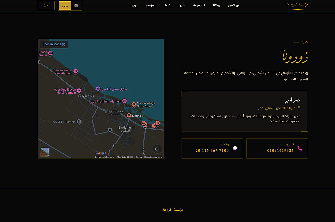Image resolution: width=335 pixels, height=222 pixels.
Task: Click the pink phone call icon
Action: (x=300, y=148)
